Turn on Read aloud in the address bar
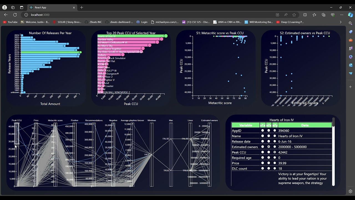Screen dimensions: 355x200 click(286, 15)
